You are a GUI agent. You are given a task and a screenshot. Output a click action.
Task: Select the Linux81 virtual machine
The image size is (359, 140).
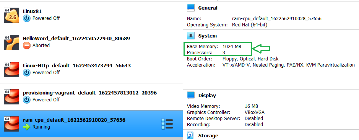[91, 15]
